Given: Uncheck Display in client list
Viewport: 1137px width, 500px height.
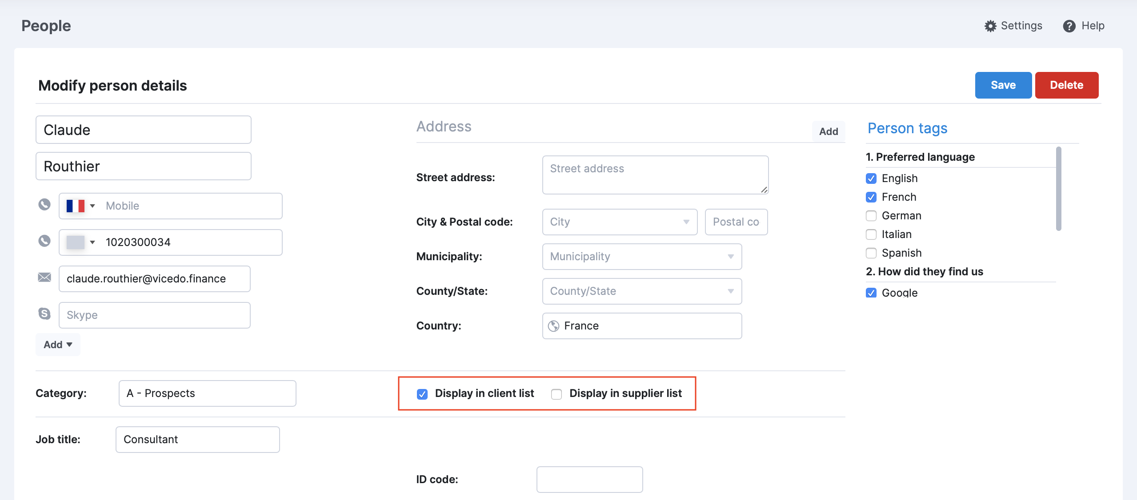Looking at the screenshot, I should click(422, 394).
